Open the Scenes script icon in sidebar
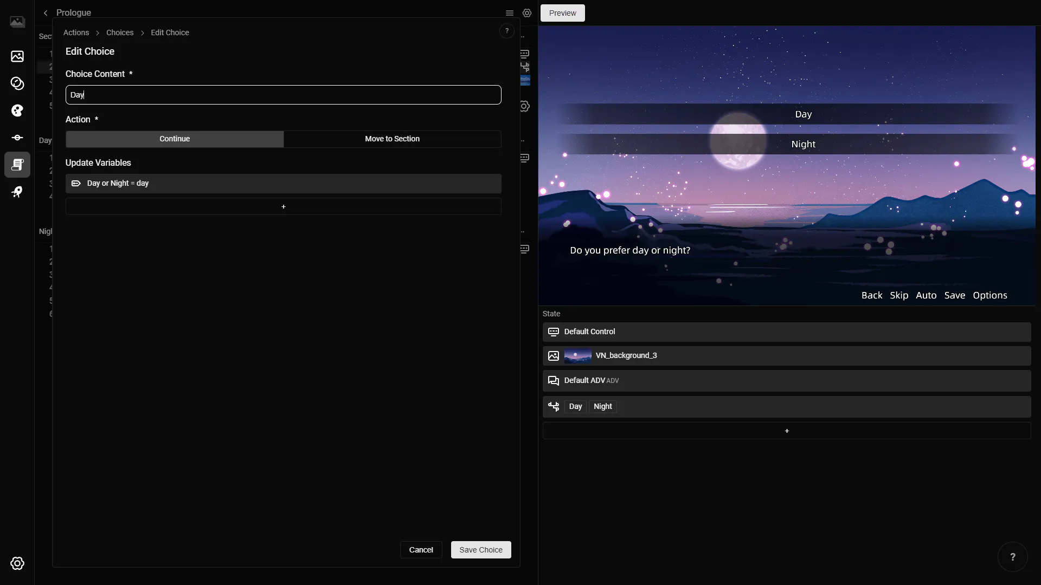 (17, 165)
